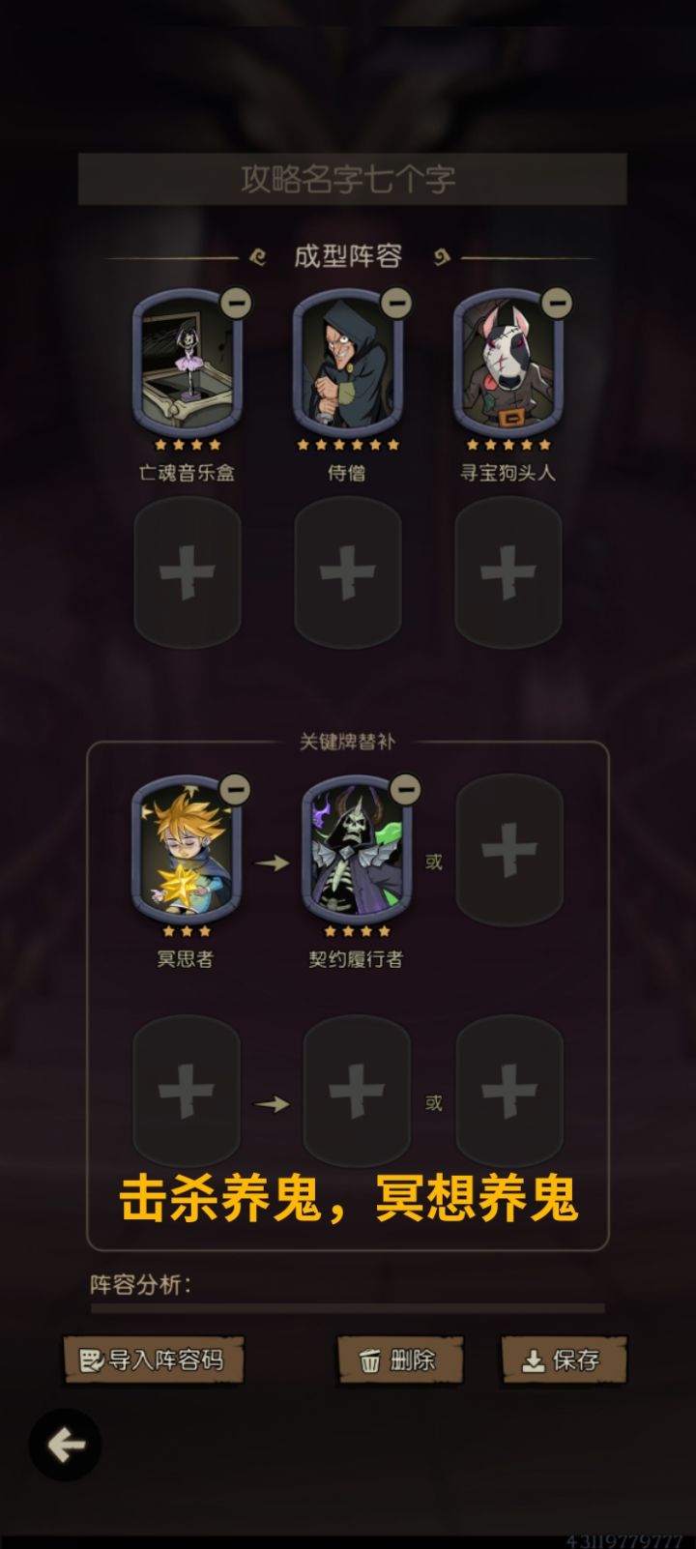
Task: Remove the 冥思者 card with minus icon
Action: click(235, 789)
